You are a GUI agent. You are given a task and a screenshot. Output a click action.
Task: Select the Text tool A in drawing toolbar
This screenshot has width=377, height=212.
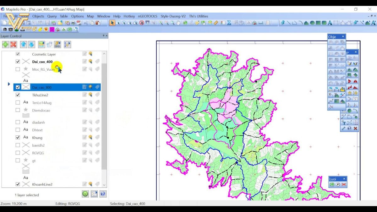pos(330,23)
